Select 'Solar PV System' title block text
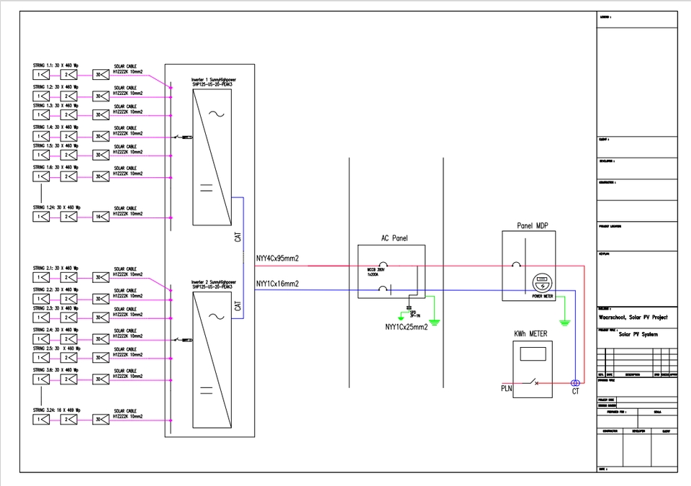This screenshot has height=486, width=691. pos(638,334)
